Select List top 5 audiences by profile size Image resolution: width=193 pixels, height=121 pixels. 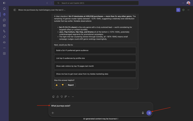click(x=95, y=58)
